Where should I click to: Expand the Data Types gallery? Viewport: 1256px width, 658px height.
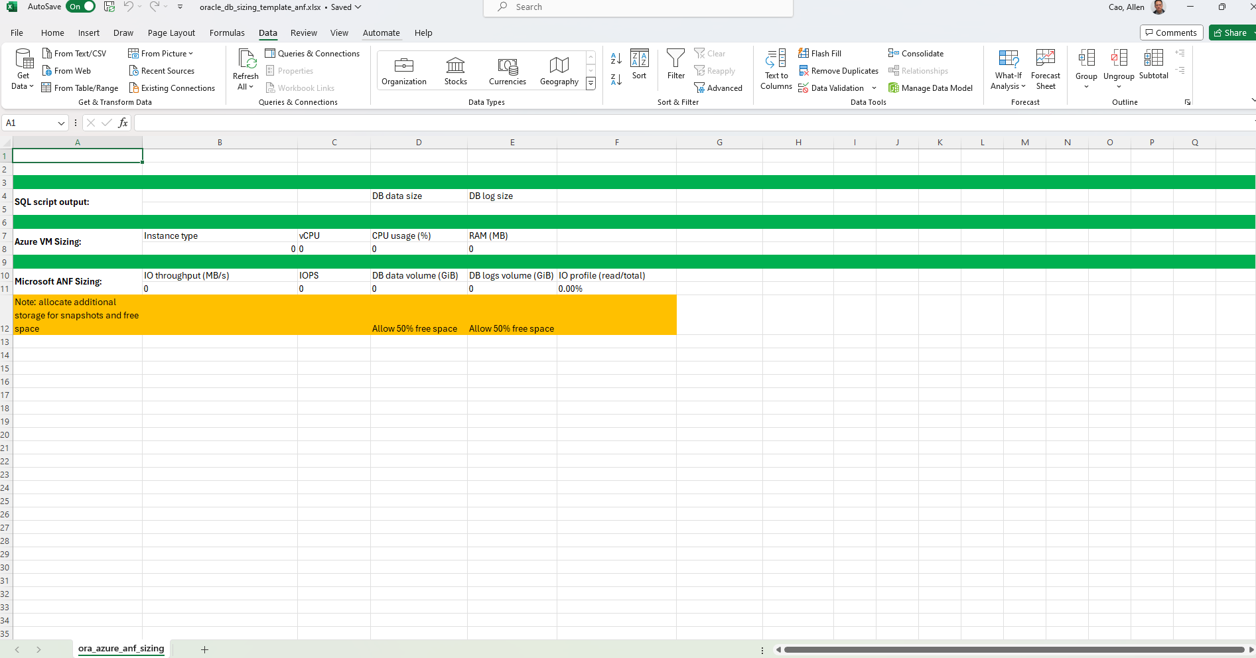point(591,83)
